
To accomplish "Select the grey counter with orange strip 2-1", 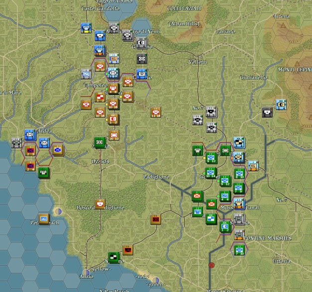I will (x=239, y=235).
